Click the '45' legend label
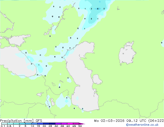The height and width of the screenshot is (127, 164). coord(74,126)
